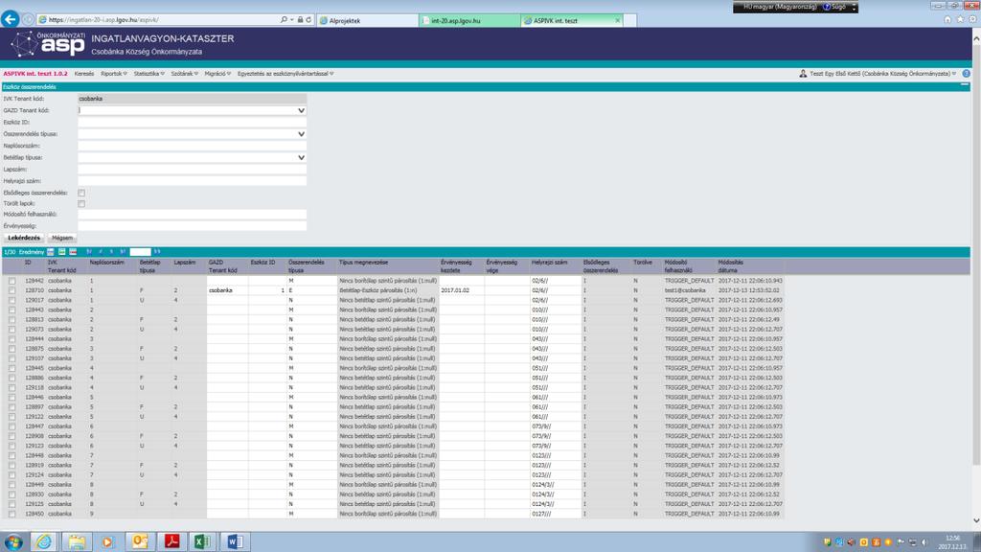Open File Explorer folder on taskbar
Screen dimensions: 981x552
tap(77, 541)
